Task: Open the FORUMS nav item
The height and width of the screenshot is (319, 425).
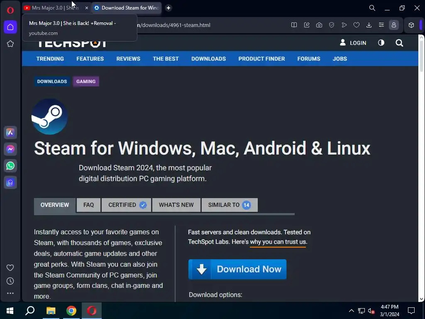Action: 309,59
